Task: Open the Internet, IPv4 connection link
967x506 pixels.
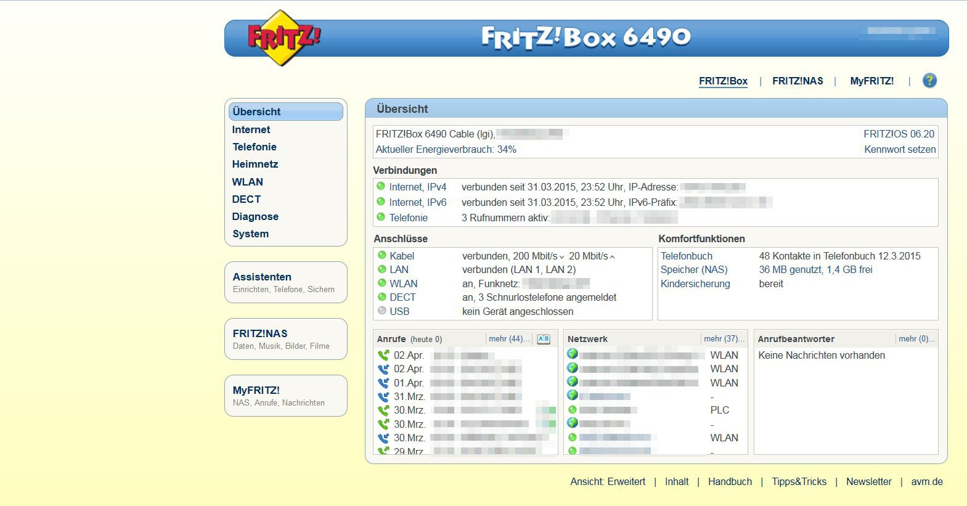Action: [418, 187]
